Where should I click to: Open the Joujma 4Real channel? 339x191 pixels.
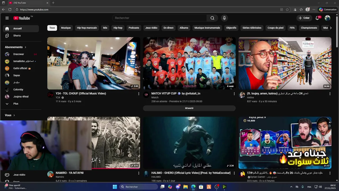(21, 97)
